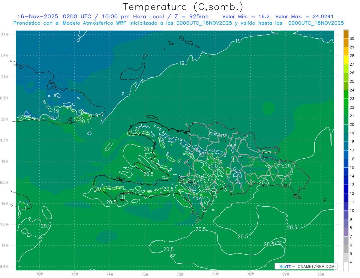Viewport: 360px width, 278px height.
Task: Click the "73W" longitude axis label
Action: 145,274
